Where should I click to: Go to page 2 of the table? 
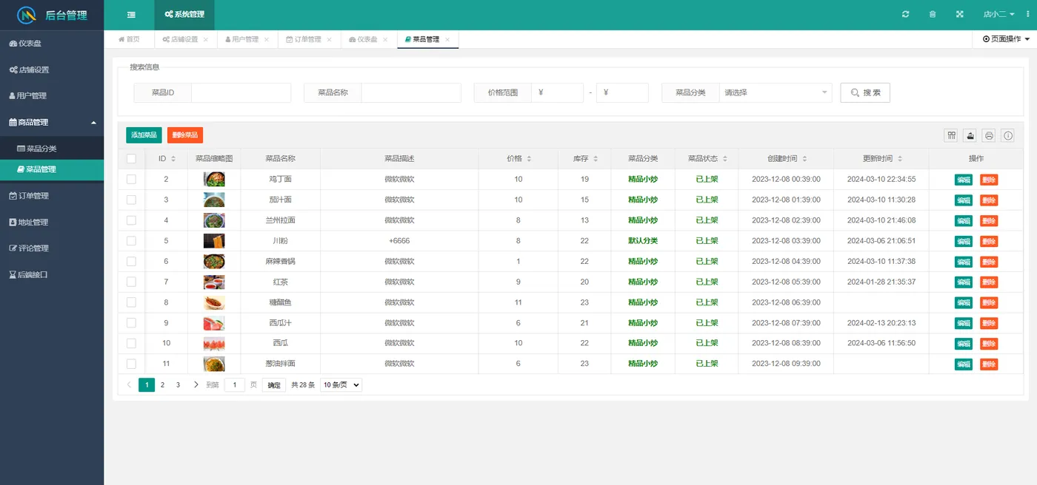coord(162,384)
